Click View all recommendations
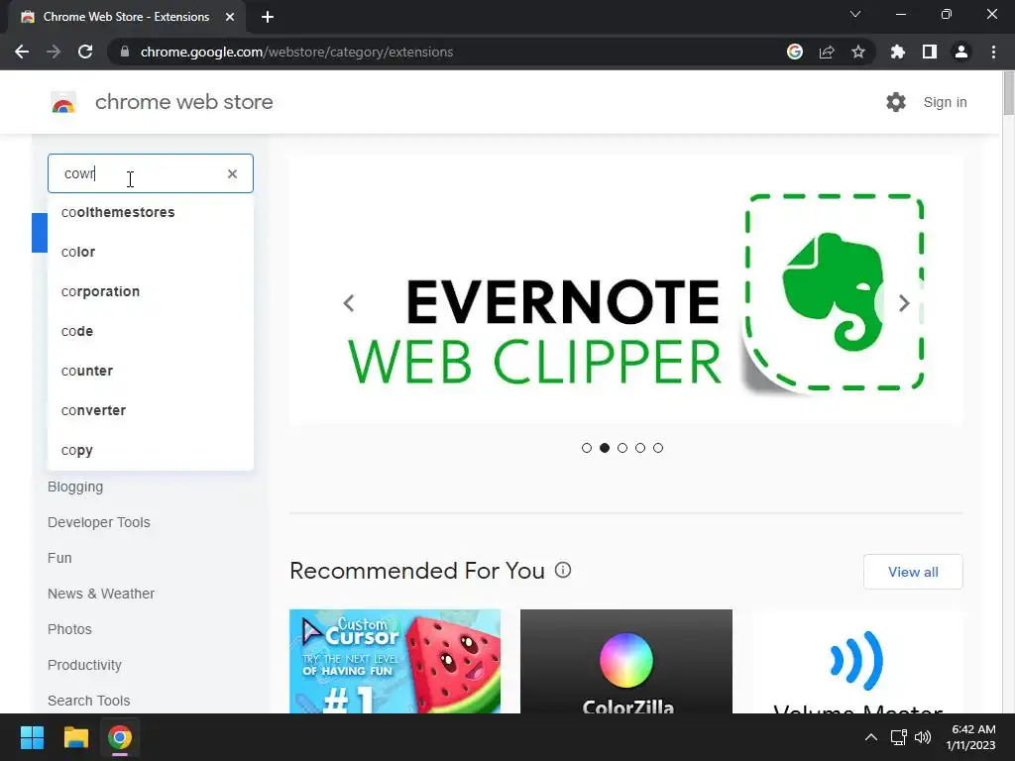The width and height of the screenshot is (1015, 761). (913, 572)
